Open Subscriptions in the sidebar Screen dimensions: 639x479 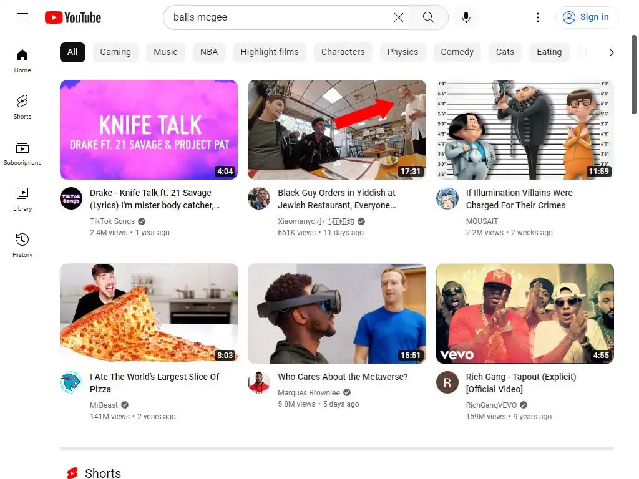click(22, 153)
